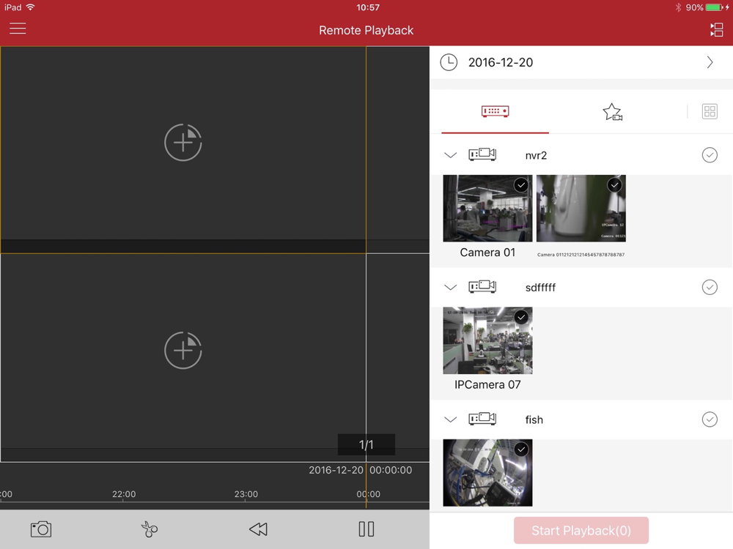Screen dimensions: 733x549
Task: Add camera to bottom playback window
Action: (183, 350)
